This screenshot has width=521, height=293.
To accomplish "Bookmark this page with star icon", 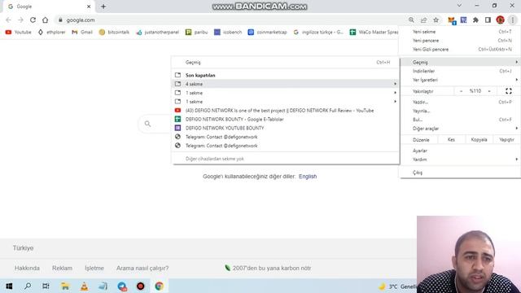I will 436,20.
